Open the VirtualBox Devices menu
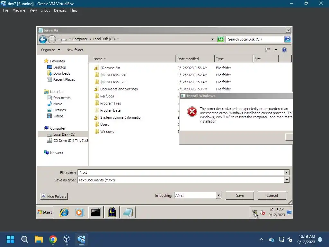 60,10
